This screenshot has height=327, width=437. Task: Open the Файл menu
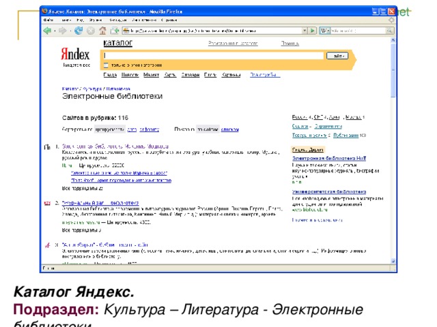pos(48,20)
